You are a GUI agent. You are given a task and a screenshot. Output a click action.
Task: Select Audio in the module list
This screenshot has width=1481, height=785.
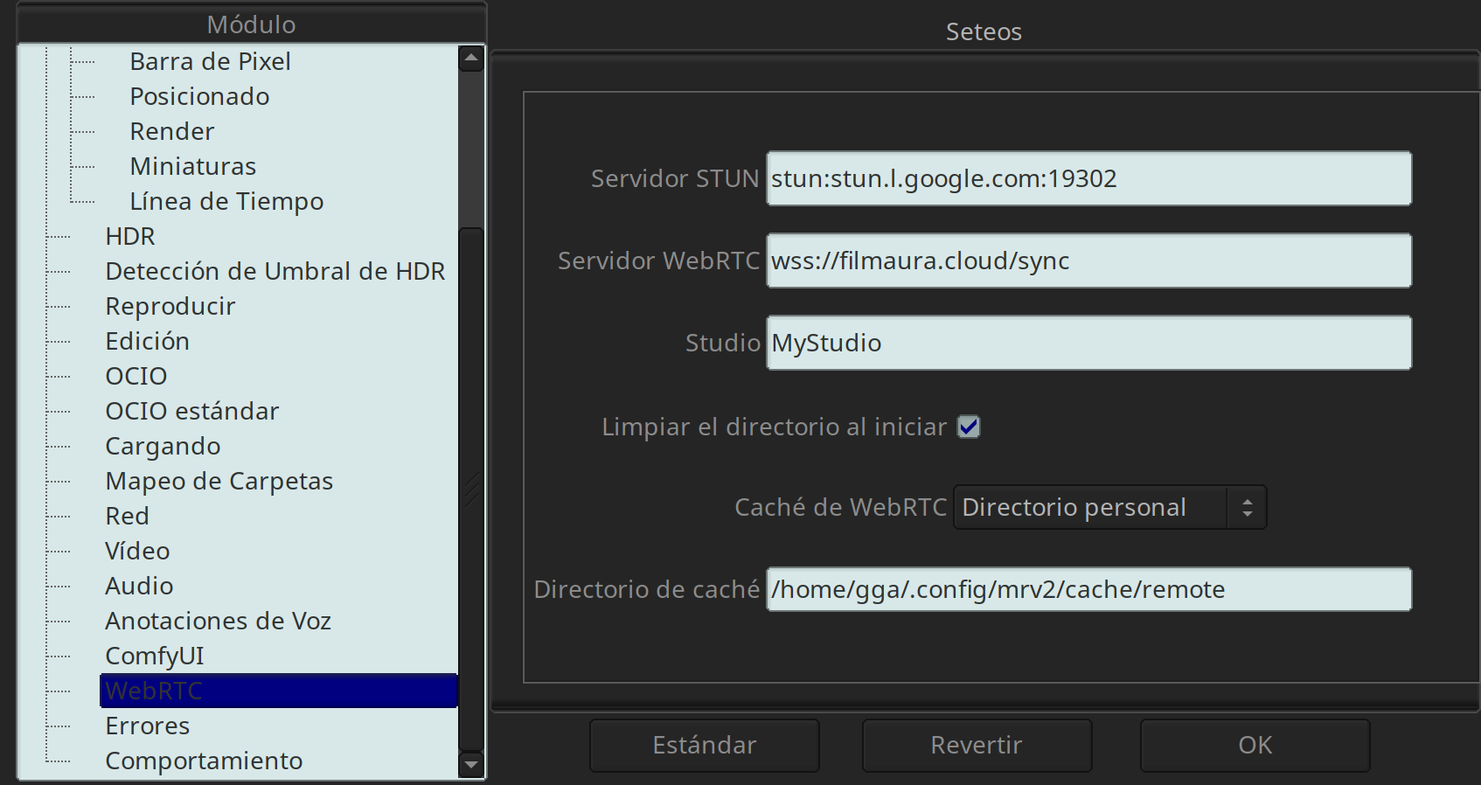click(139, 586)
